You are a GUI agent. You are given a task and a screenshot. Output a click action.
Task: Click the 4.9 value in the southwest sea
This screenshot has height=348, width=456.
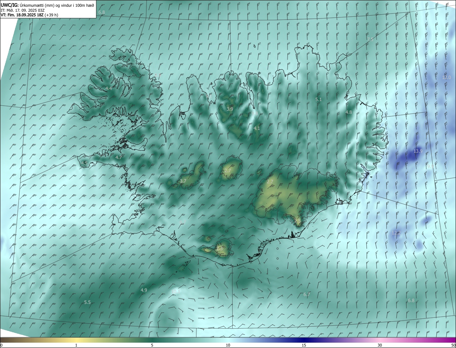144,290
